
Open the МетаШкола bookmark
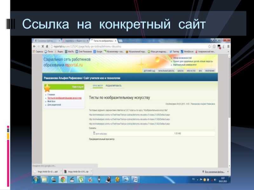coord(187,52)
